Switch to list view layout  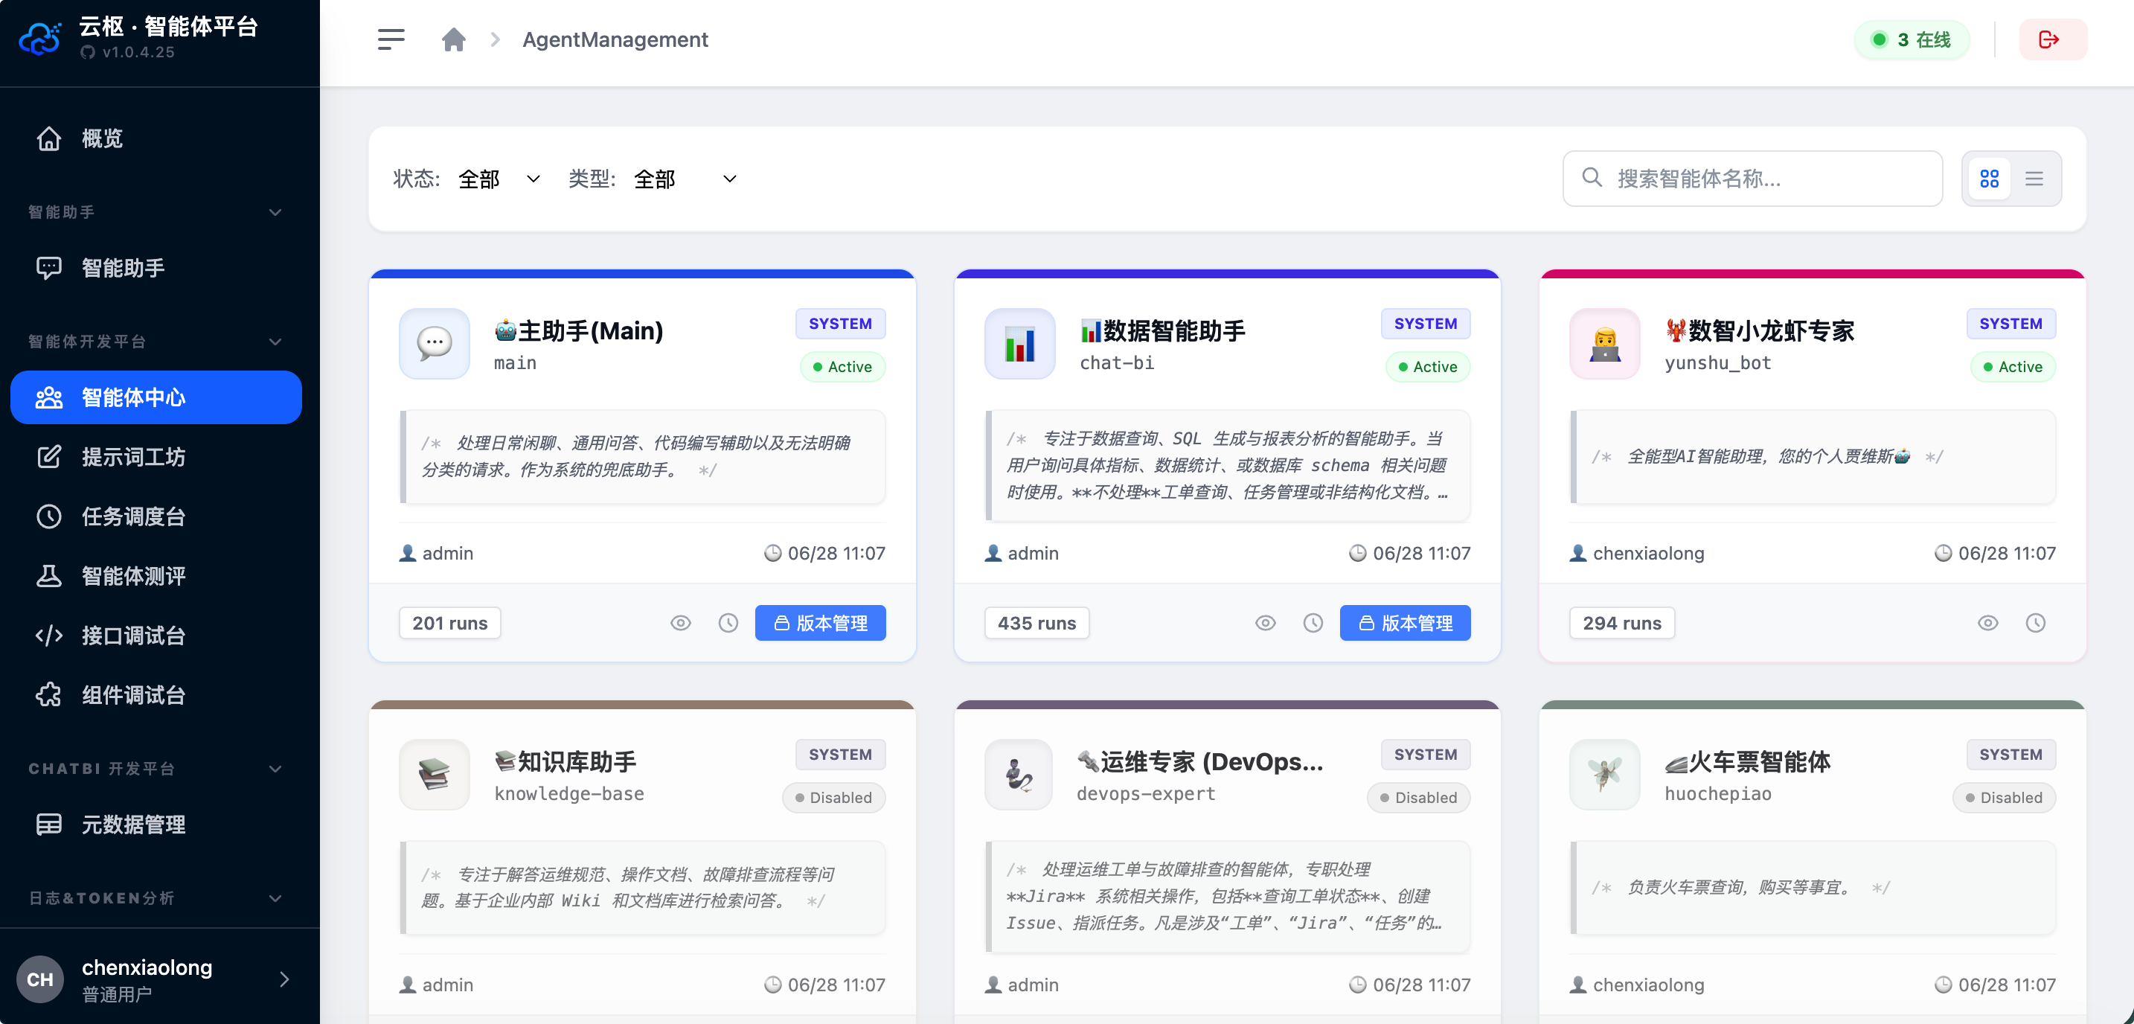(2034, 178)
